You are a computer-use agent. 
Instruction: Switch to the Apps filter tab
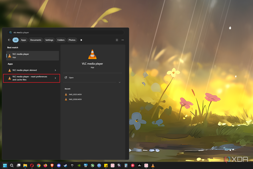[x=24, y=40]
